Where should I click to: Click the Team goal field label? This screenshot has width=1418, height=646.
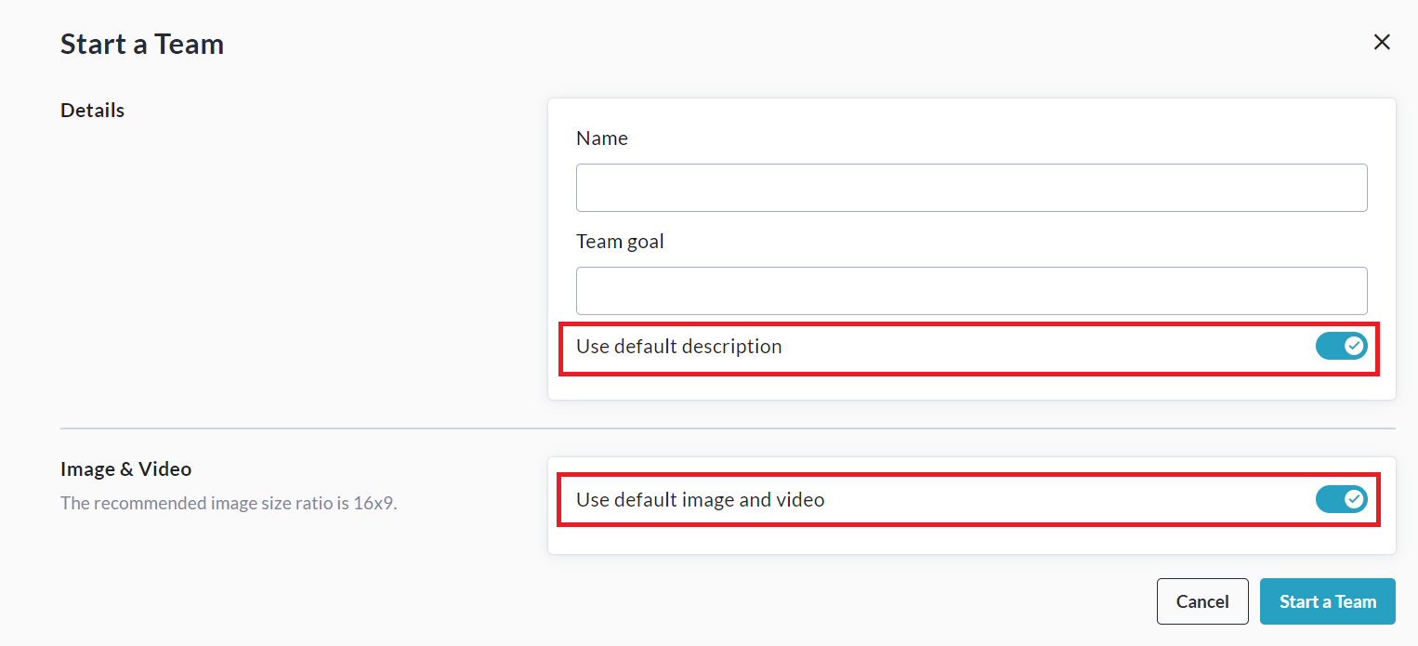pos(620,242)
